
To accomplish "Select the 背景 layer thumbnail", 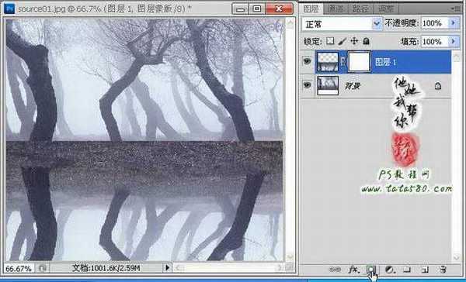I will [x=328, y=86].
